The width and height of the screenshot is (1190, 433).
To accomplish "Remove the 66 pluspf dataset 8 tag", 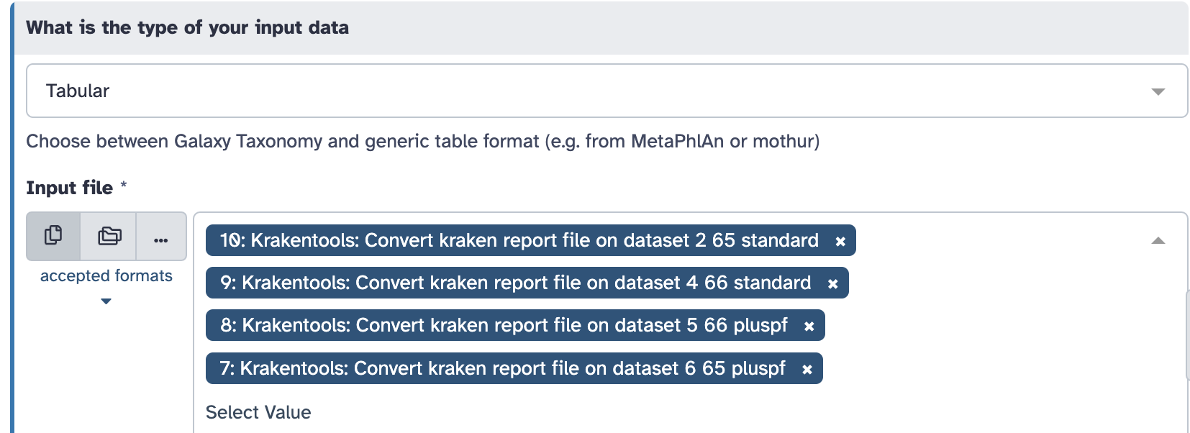I will tap(809, 327).
